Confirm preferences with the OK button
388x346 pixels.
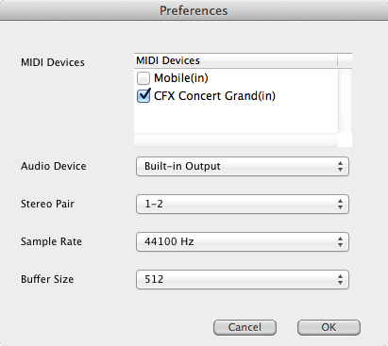click(x=329, y=327)
